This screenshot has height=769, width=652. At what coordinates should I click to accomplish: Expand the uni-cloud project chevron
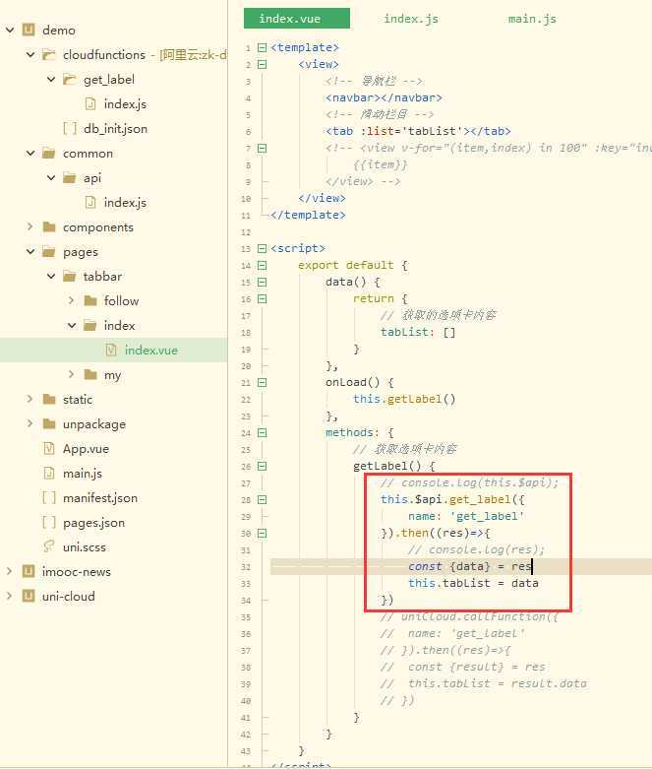[10, 596]
